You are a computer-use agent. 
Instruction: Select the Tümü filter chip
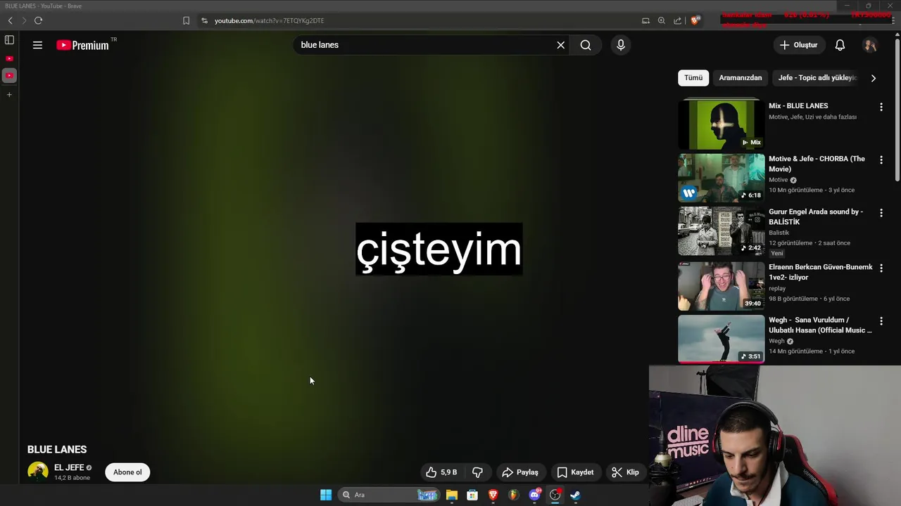click(x=693, y=77)
